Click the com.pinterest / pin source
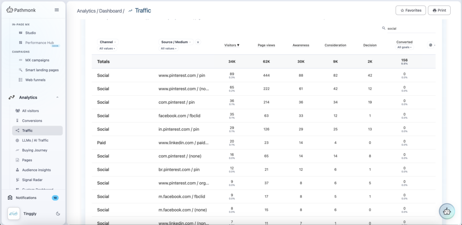 176,102
